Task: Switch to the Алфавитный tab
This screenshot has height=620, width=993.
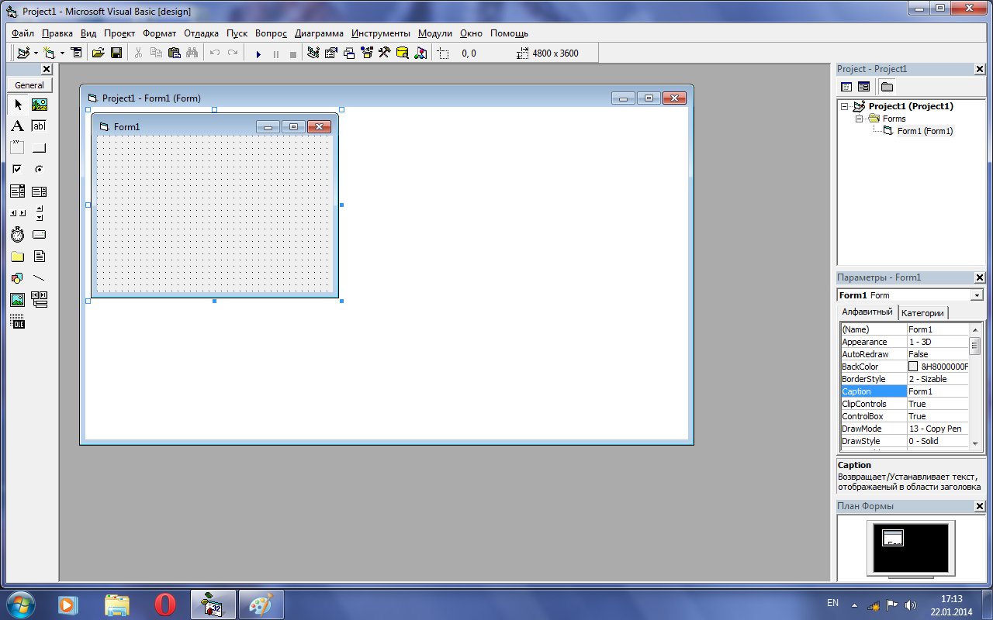Action: tap(867, 312)
